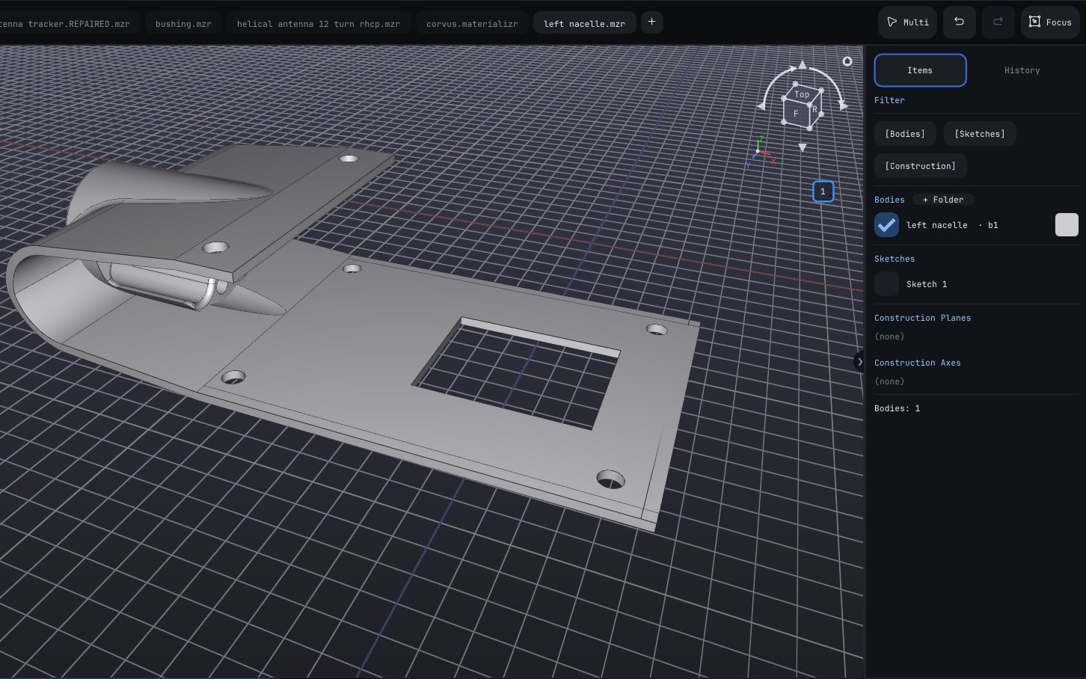Filter the list by [Construction]
The image size is (1086, 679).
click(x=920, y=166)
